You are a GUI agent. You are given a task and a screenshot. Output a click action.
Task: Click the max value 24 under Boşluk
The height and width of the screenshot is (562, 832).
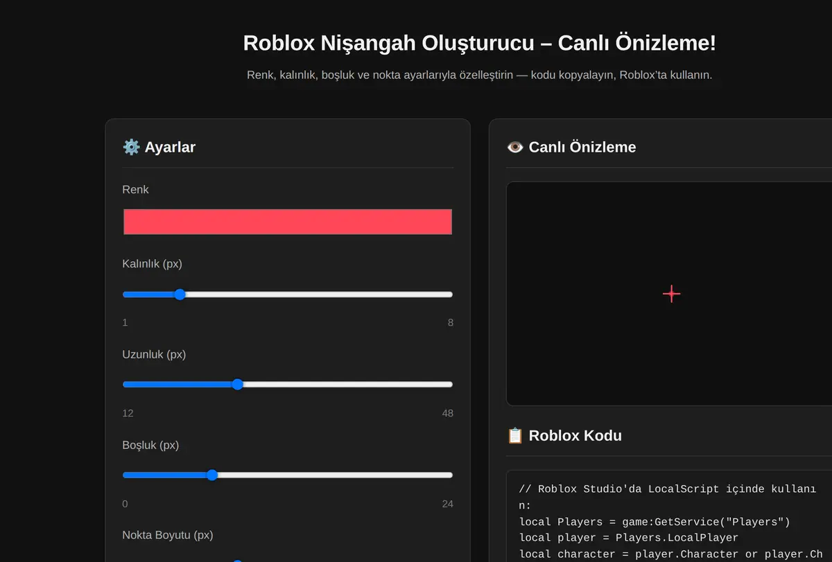pos(448,504)
